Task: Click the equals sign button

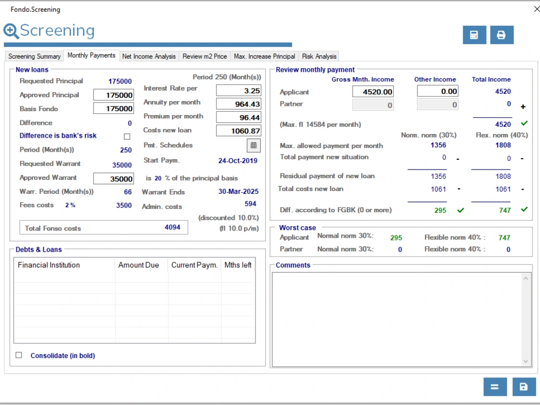Action: [495, 387]
